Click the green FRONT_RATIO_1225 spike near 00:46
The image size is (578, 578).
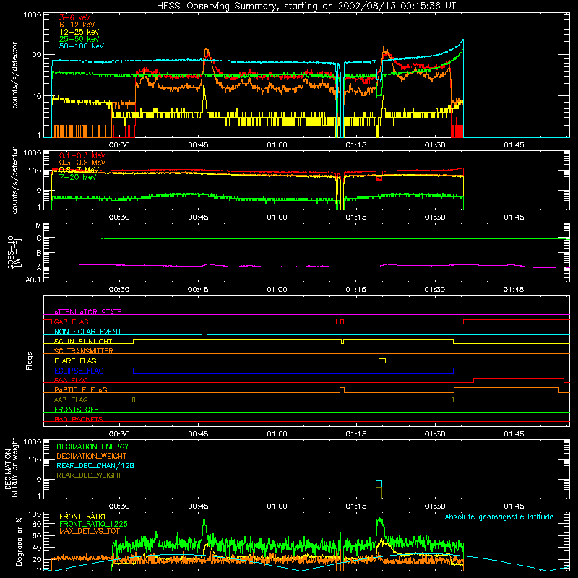coord(204,520)
